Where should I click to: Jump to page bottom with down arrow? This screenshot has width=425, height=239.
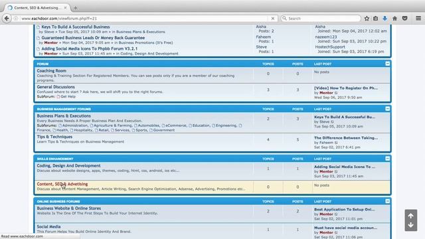[410, 225]
